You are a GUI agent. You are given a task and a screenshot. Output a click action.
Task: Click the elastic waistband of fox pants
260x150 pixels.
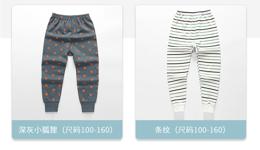pyautogui.click(x=70, y=16)
